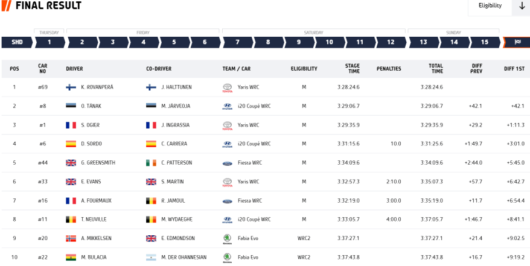This screenshot has width=530, height=266.
Task: Click the Argentina flag beside M. Der Ohannesian
Action: tap(151, 258)
